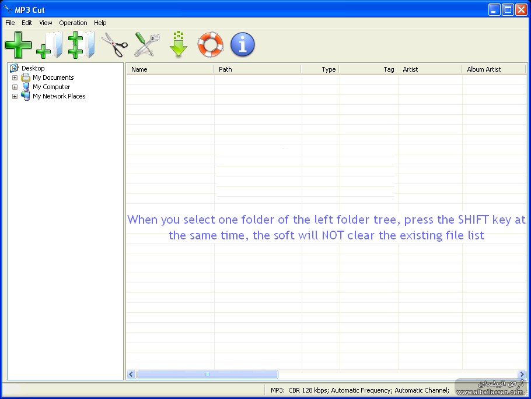The height and width of the screenshot is (399, 531).
Task: Open help via the lifebuoy icon
Action: click(x=210, y=45)
